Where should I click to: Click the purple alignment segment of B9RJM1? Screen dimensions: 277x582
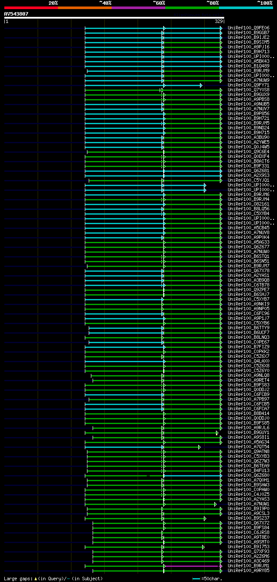click(x=192, y=566)
